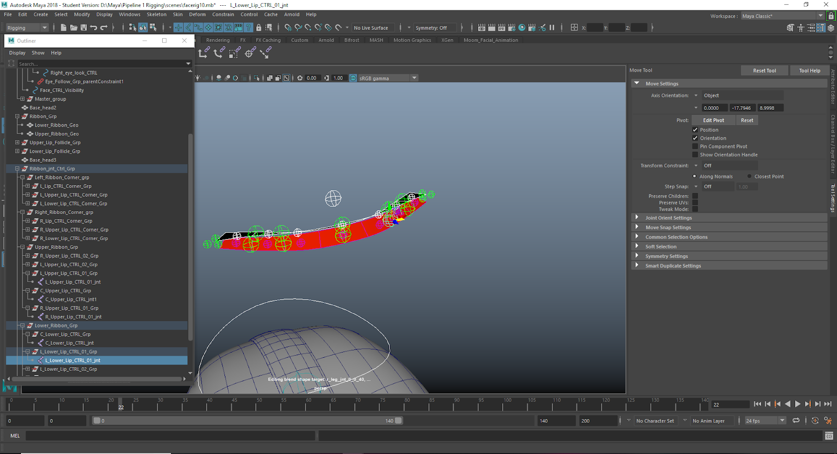
Task: Enable Pin Component Pivot checkbox
Action: pyautogui.click(x=695, y=146)
